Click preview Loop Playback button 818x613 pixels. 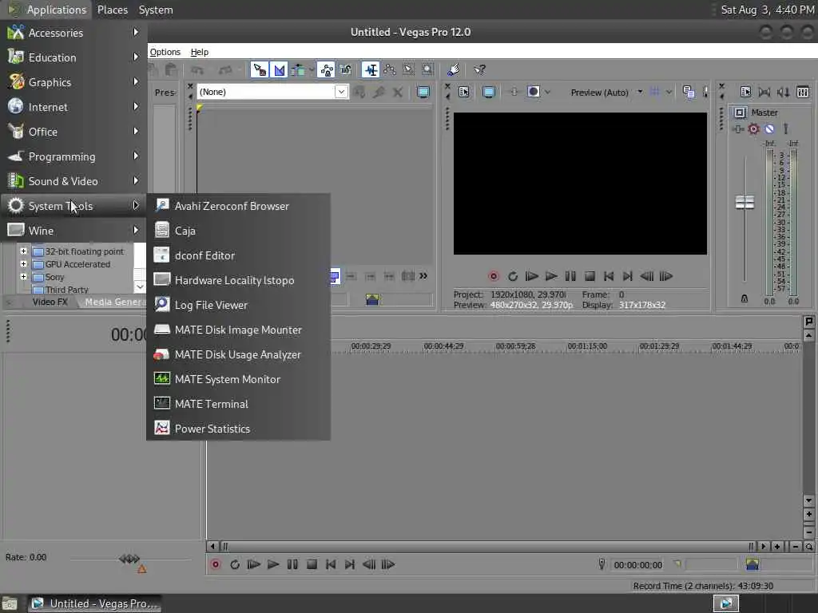(513, 276)
